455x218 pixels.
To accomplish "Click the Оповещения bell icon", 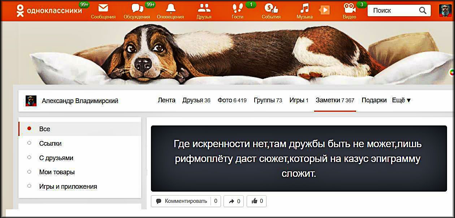I will tap(170, 9).
